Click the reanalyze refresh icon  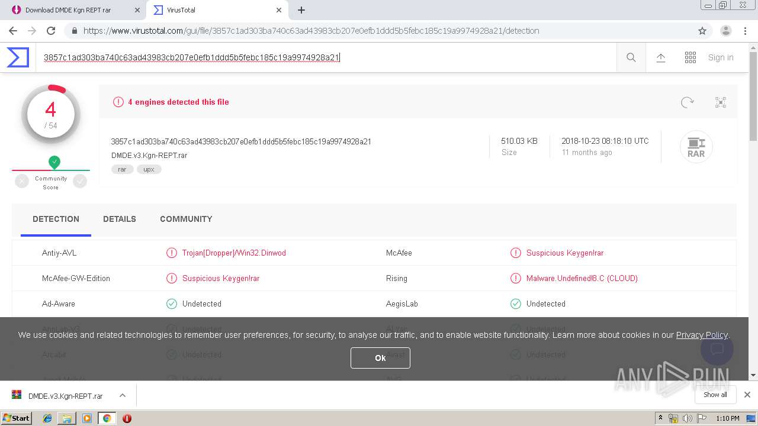tap(687, 102)
